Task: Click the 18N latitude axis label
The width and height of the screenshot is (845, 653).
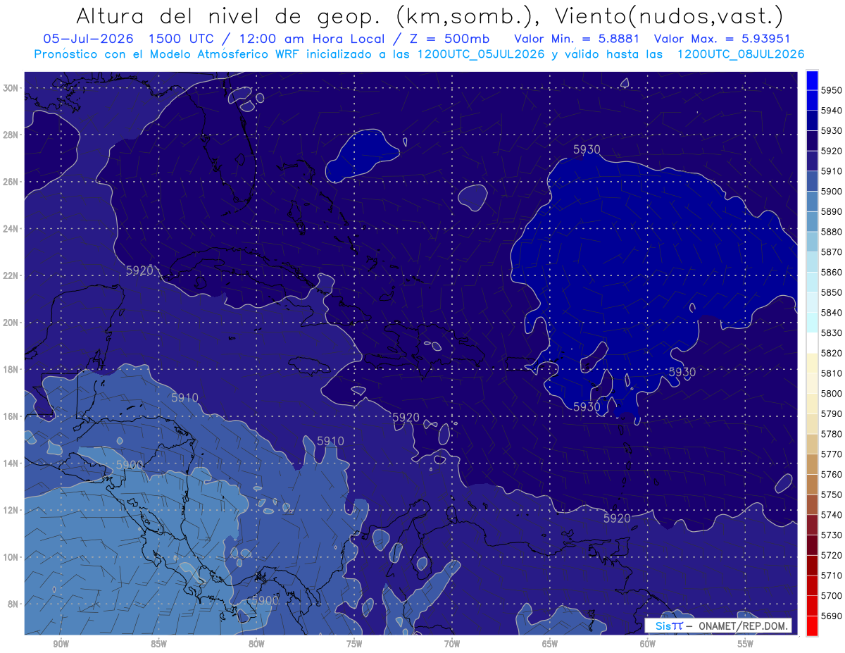Action: point(12,369)
